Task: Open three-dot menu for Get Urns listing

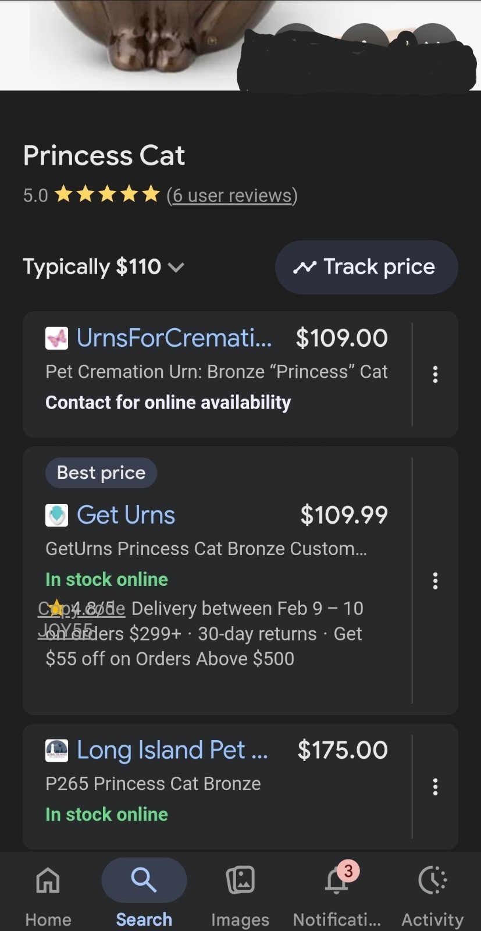Action: (x=435, y=581)
